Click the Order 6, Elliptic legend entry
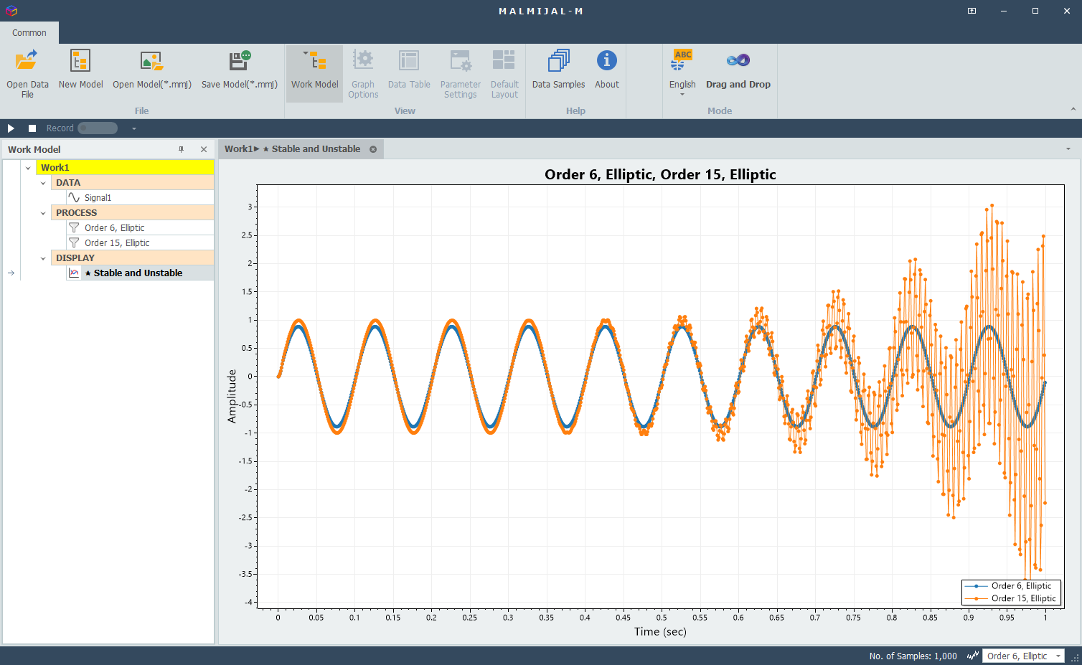 pyautogui.click(x=1012, y=585)
